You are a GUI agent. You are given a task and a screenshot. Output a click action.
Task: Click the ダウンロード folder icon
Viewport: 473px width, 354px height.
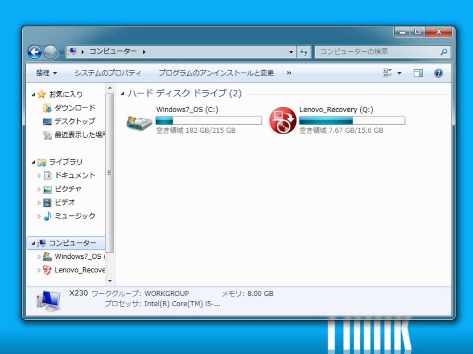point(47,107)
